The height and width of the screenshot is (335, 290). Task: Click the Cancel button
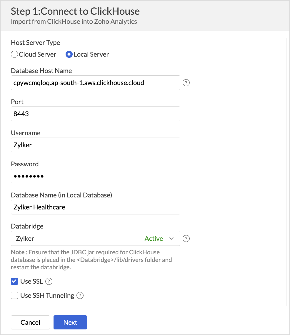[30, 322]
